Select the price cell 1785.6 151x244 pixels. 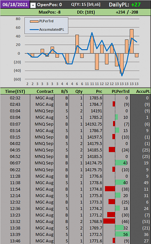click(93, 98)
